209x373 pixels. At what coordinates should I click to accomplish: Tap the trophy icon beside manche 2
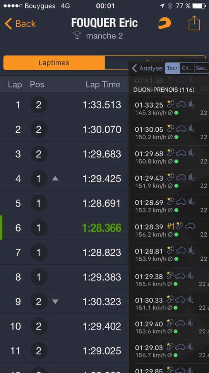tap(77, 36)
